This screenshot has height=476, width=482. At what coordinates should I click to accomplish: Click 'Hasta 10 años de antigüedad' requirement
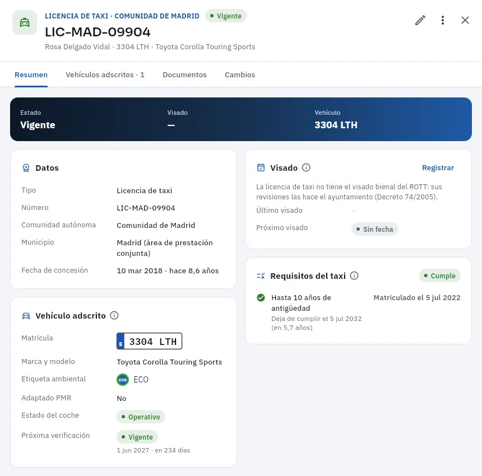(x=302, y=303)
